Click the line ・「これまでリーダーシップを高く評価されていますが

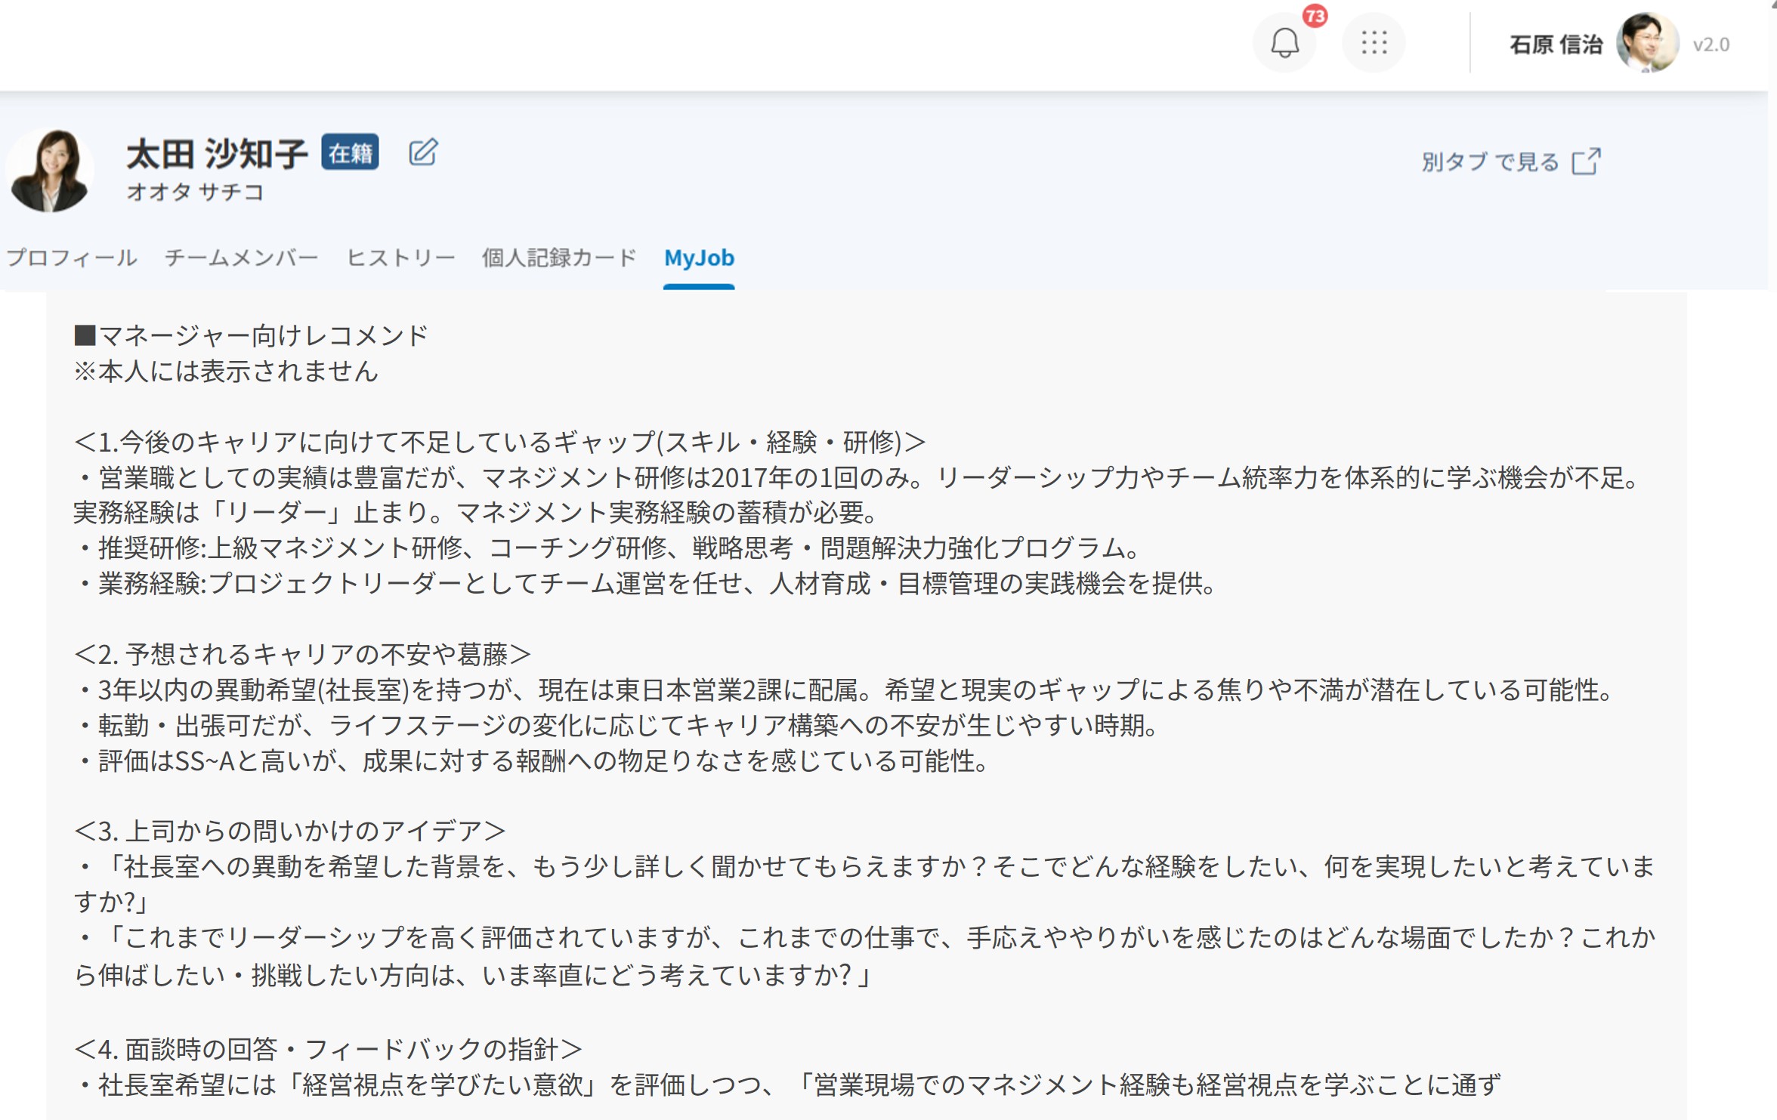pos(866,938)
